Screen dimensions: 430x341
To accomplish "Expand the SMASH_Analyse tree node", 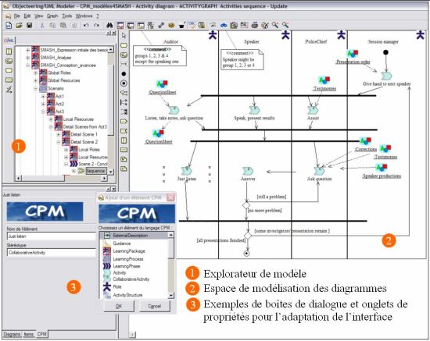I will (x=27, y=58).
